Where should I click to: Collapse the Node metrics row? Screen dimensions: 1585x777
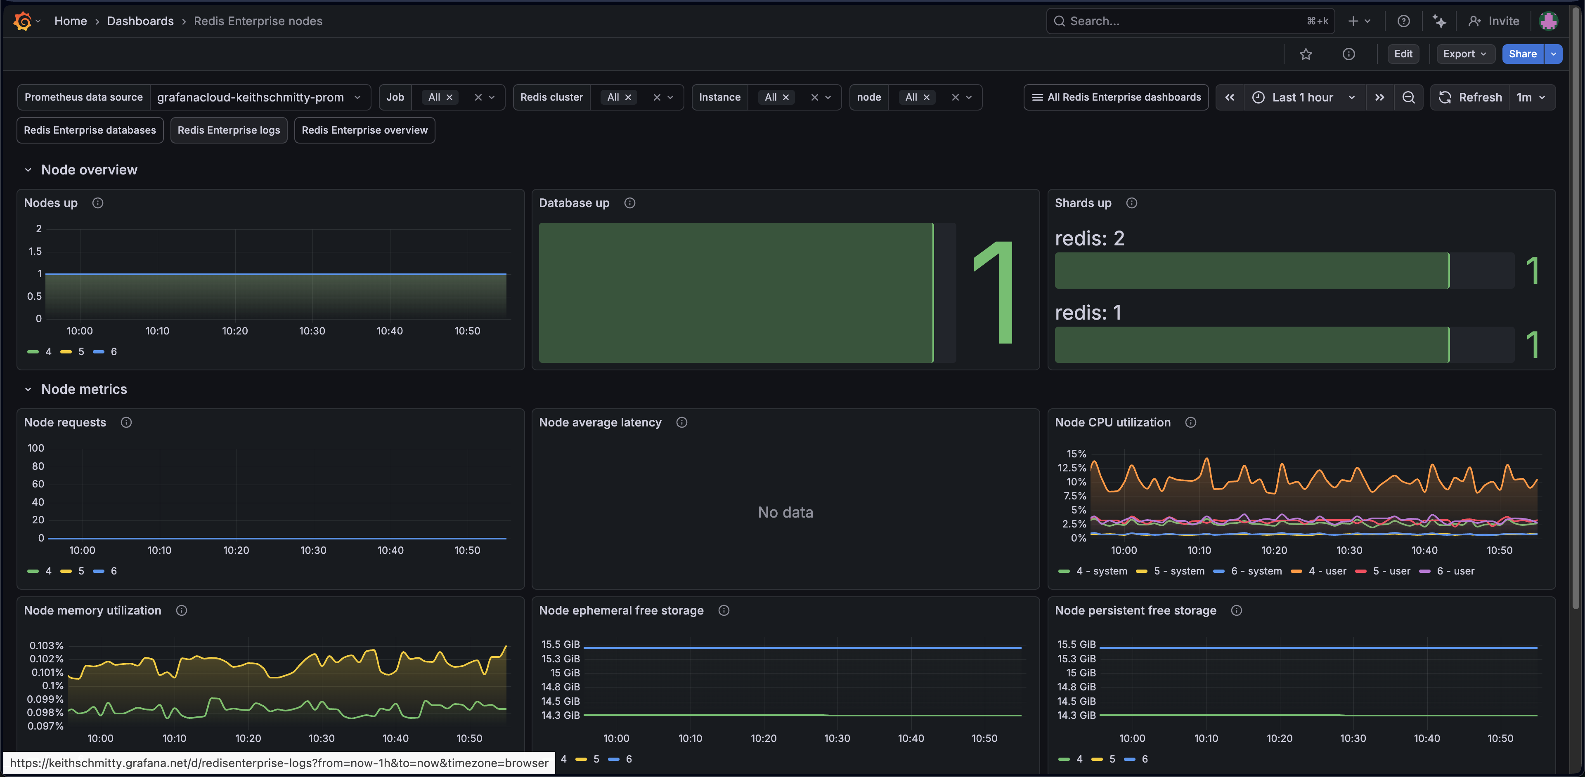coord(28,389)
